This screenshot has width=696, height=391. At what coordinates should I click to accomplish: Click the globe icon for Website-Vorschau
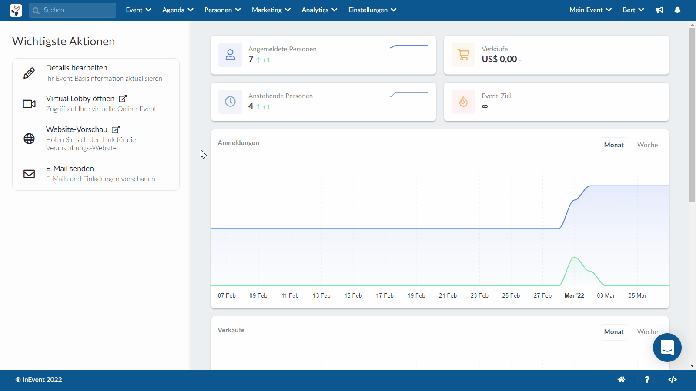pos(29,139)
